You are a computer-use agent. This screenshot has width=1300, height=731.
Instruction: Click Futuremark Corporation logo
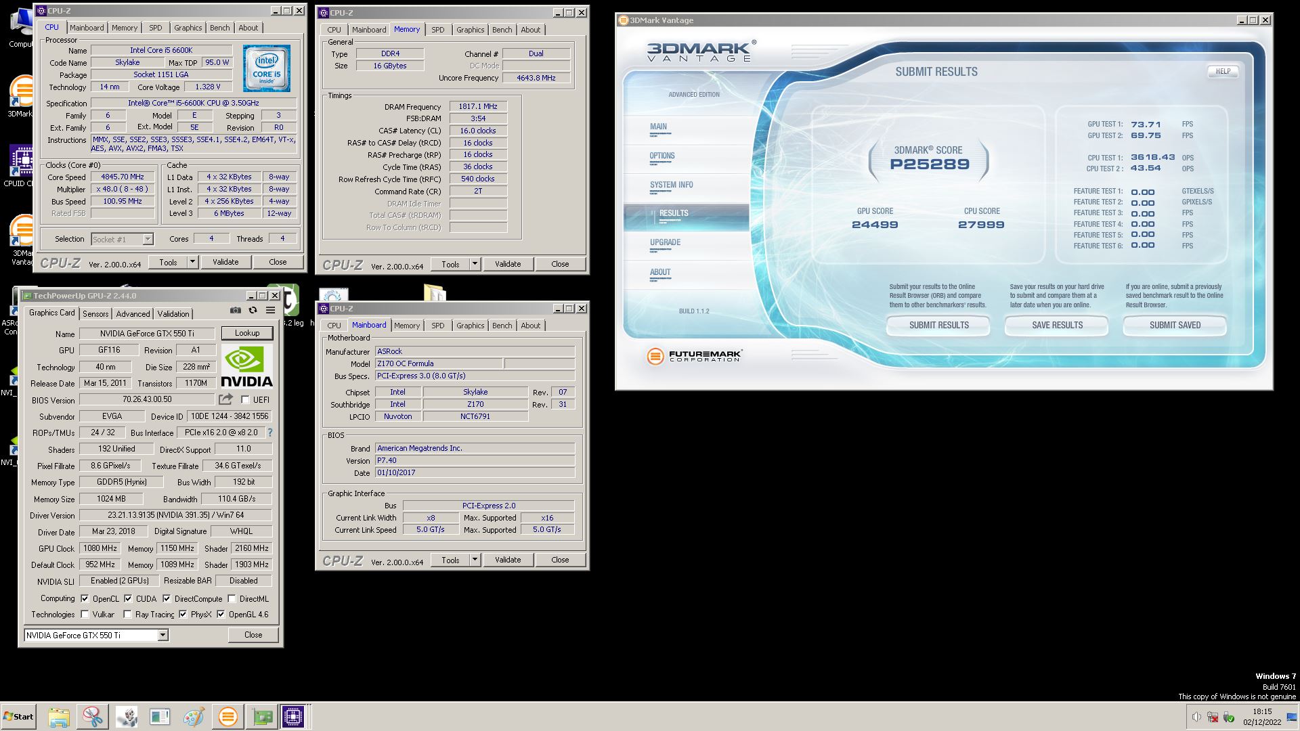click(694, 355)
